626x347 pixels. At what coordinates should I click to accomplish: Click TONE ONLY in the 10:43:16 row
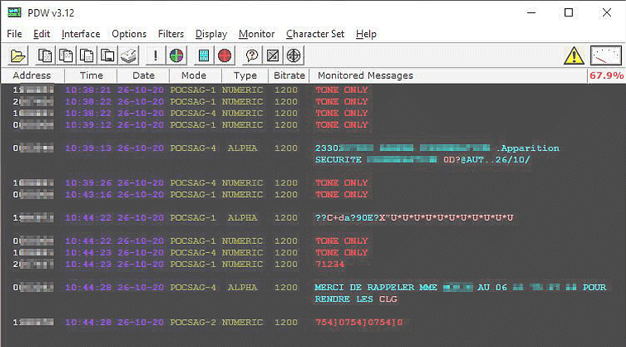(341, 195)
